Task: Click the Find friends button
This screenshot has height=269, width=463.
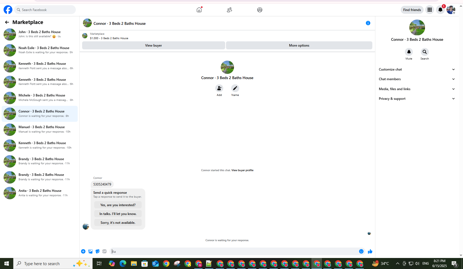Action: point(412,10)
